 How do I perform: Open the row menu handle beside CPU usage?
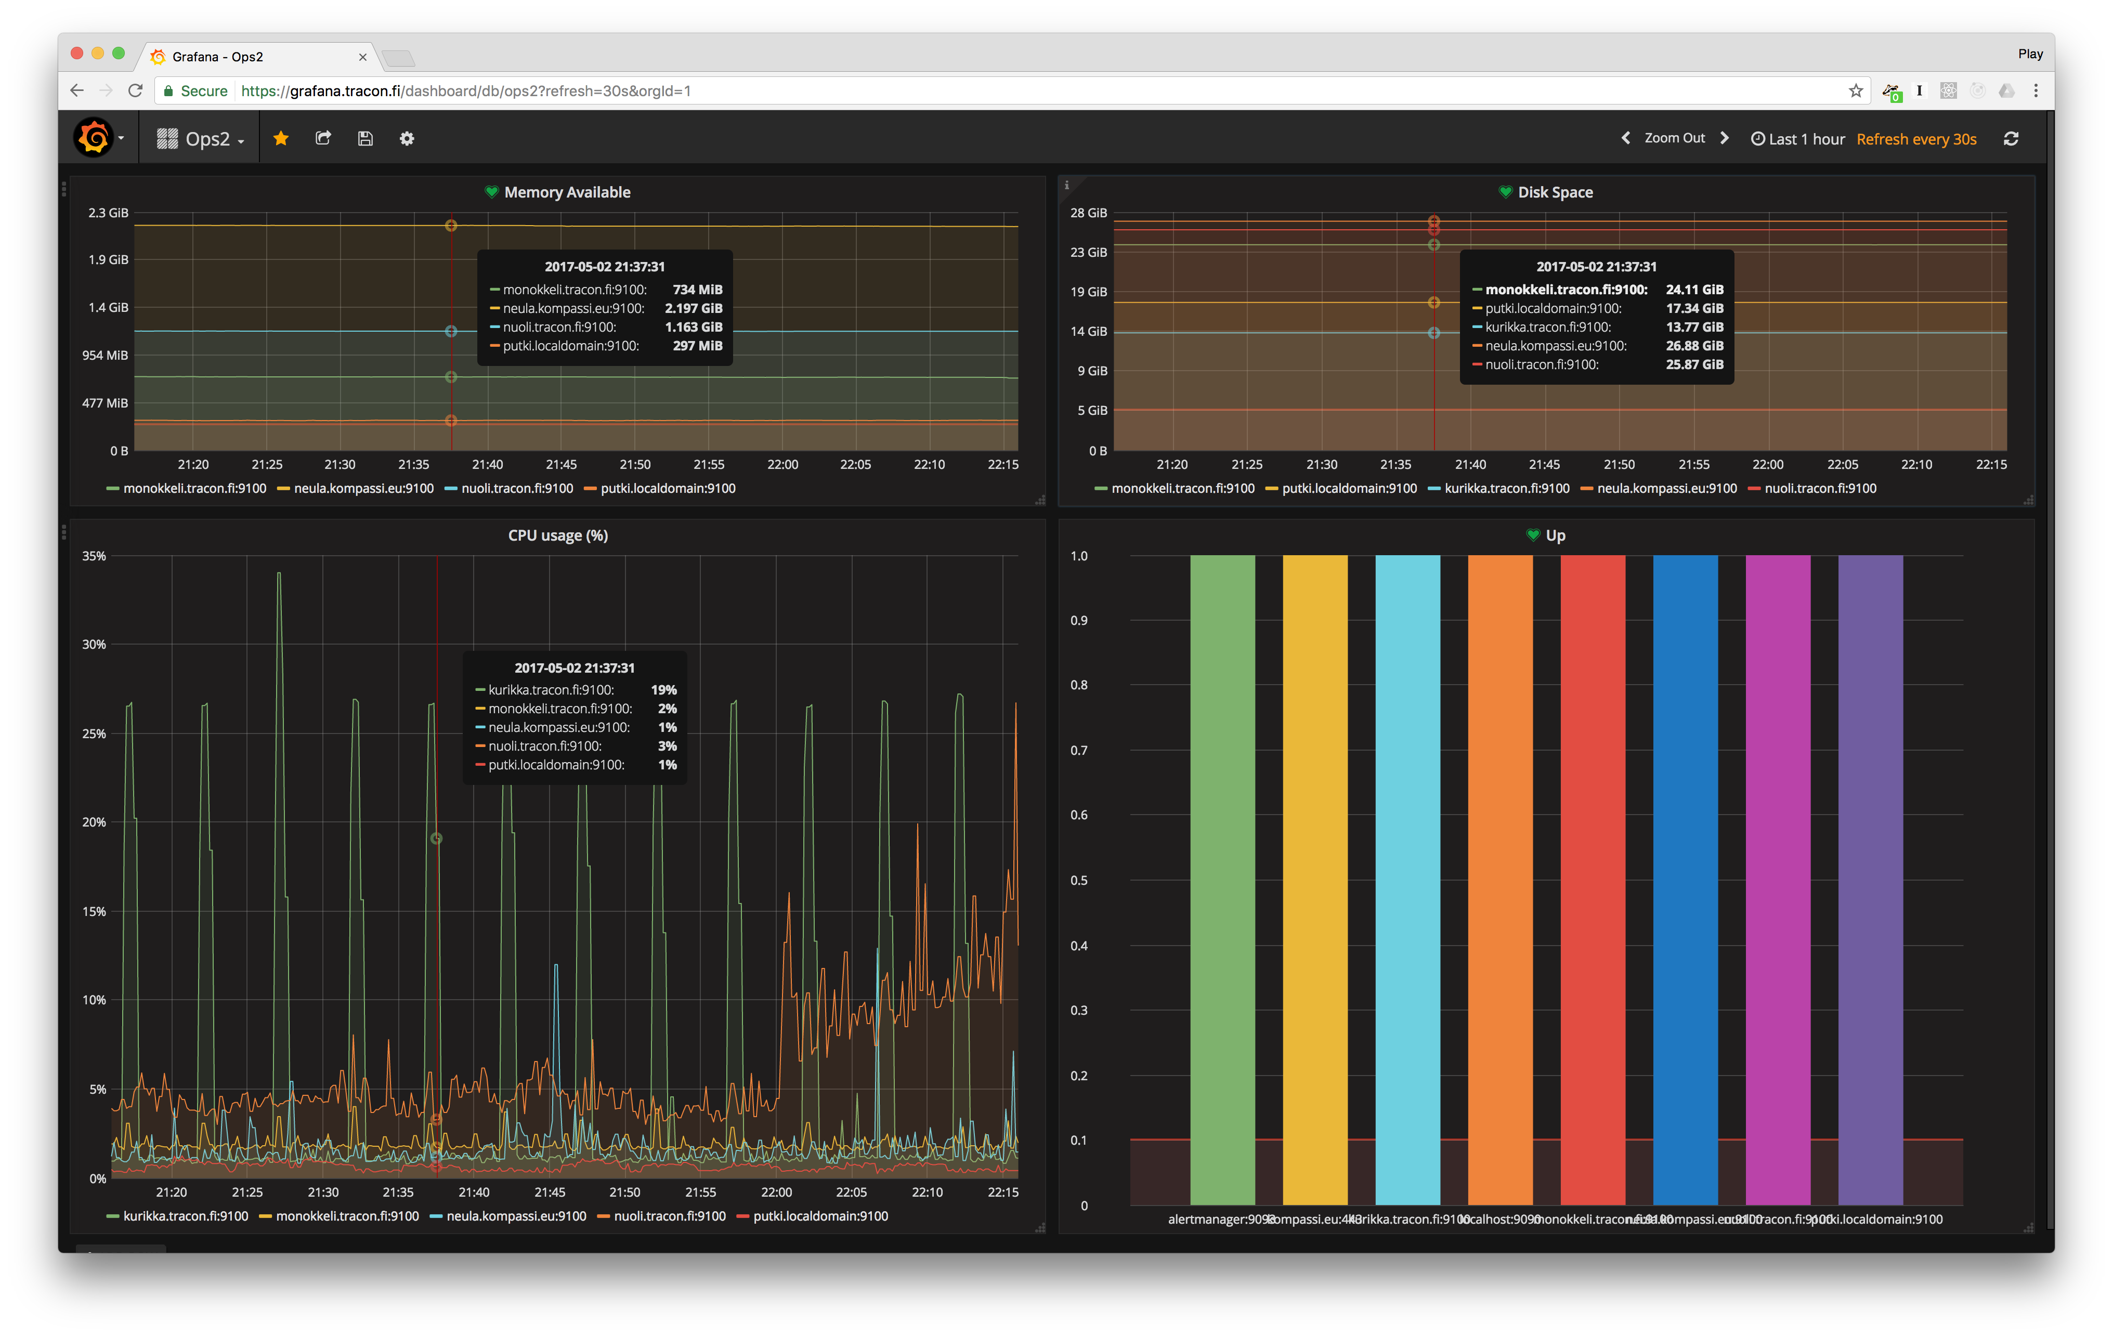(64, 532)
